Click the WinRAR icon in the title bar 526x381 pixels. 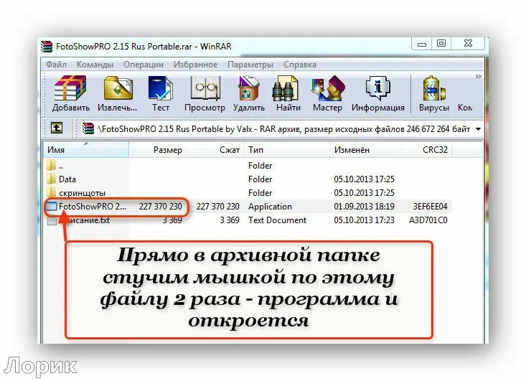47,47
